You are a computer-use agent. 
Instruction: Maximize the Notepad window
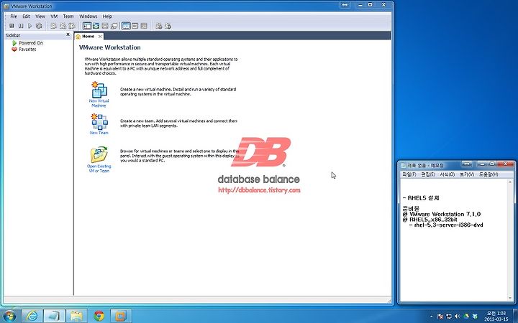point(492,164)
